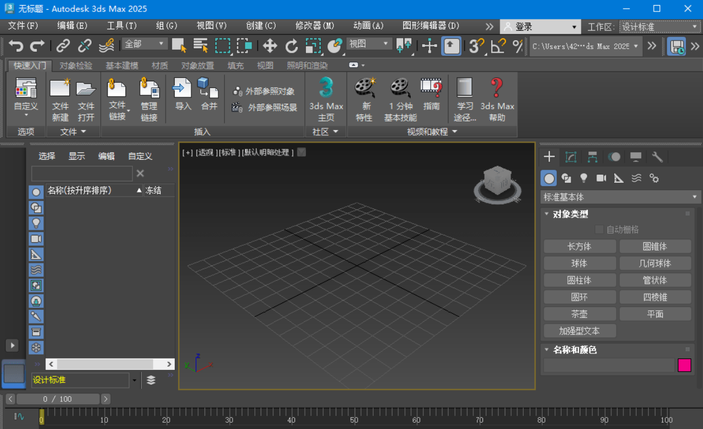The image size is (703, 429).
Task: Open the 动画(A) menu
Action: pos(368,26)
